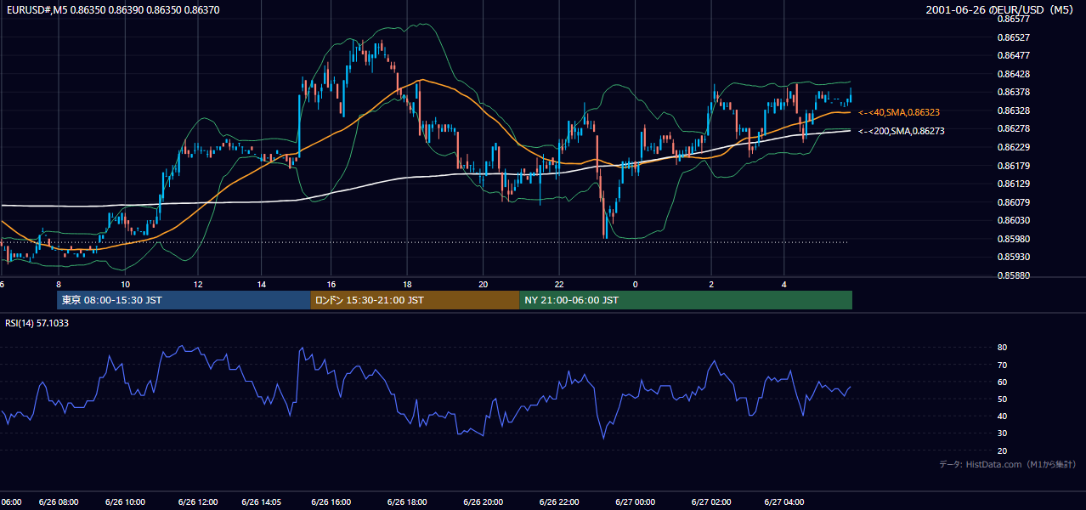The image size is (1086, 510).
Task: Click the 0.86428 price axis label
Action: [1015, 74]
